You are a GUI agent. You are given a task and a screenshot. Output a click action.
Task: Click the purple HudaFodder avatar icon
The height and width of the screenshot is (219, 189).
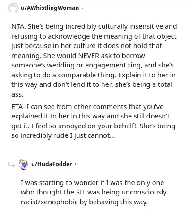24,164
